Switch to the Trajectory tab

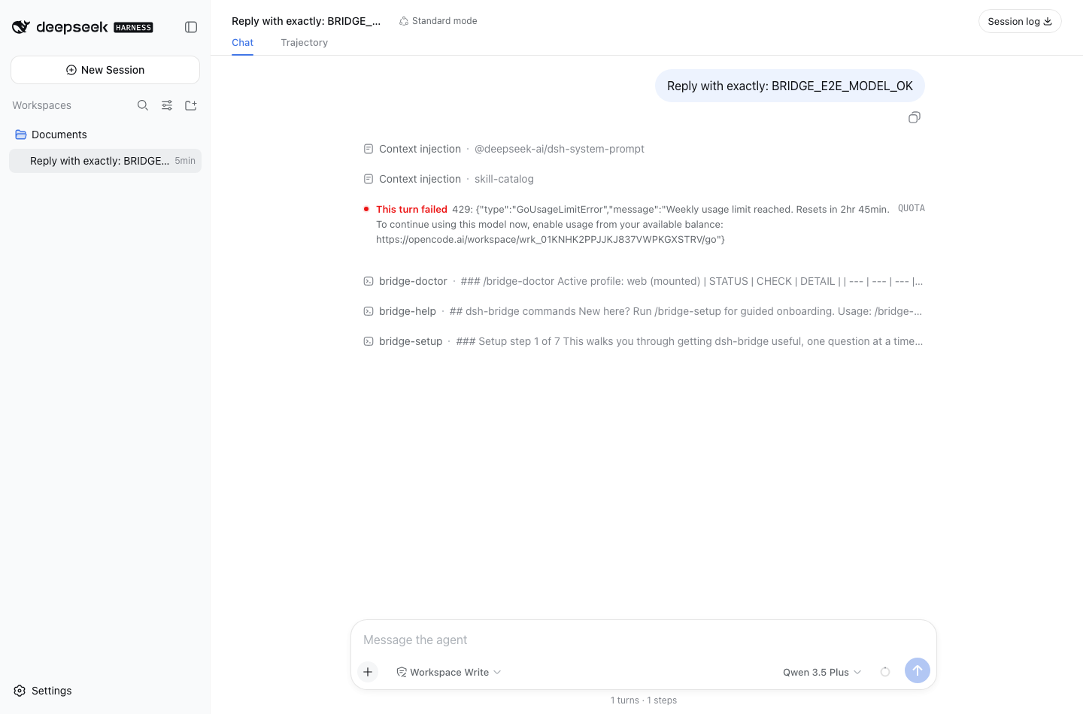point(305,43)
